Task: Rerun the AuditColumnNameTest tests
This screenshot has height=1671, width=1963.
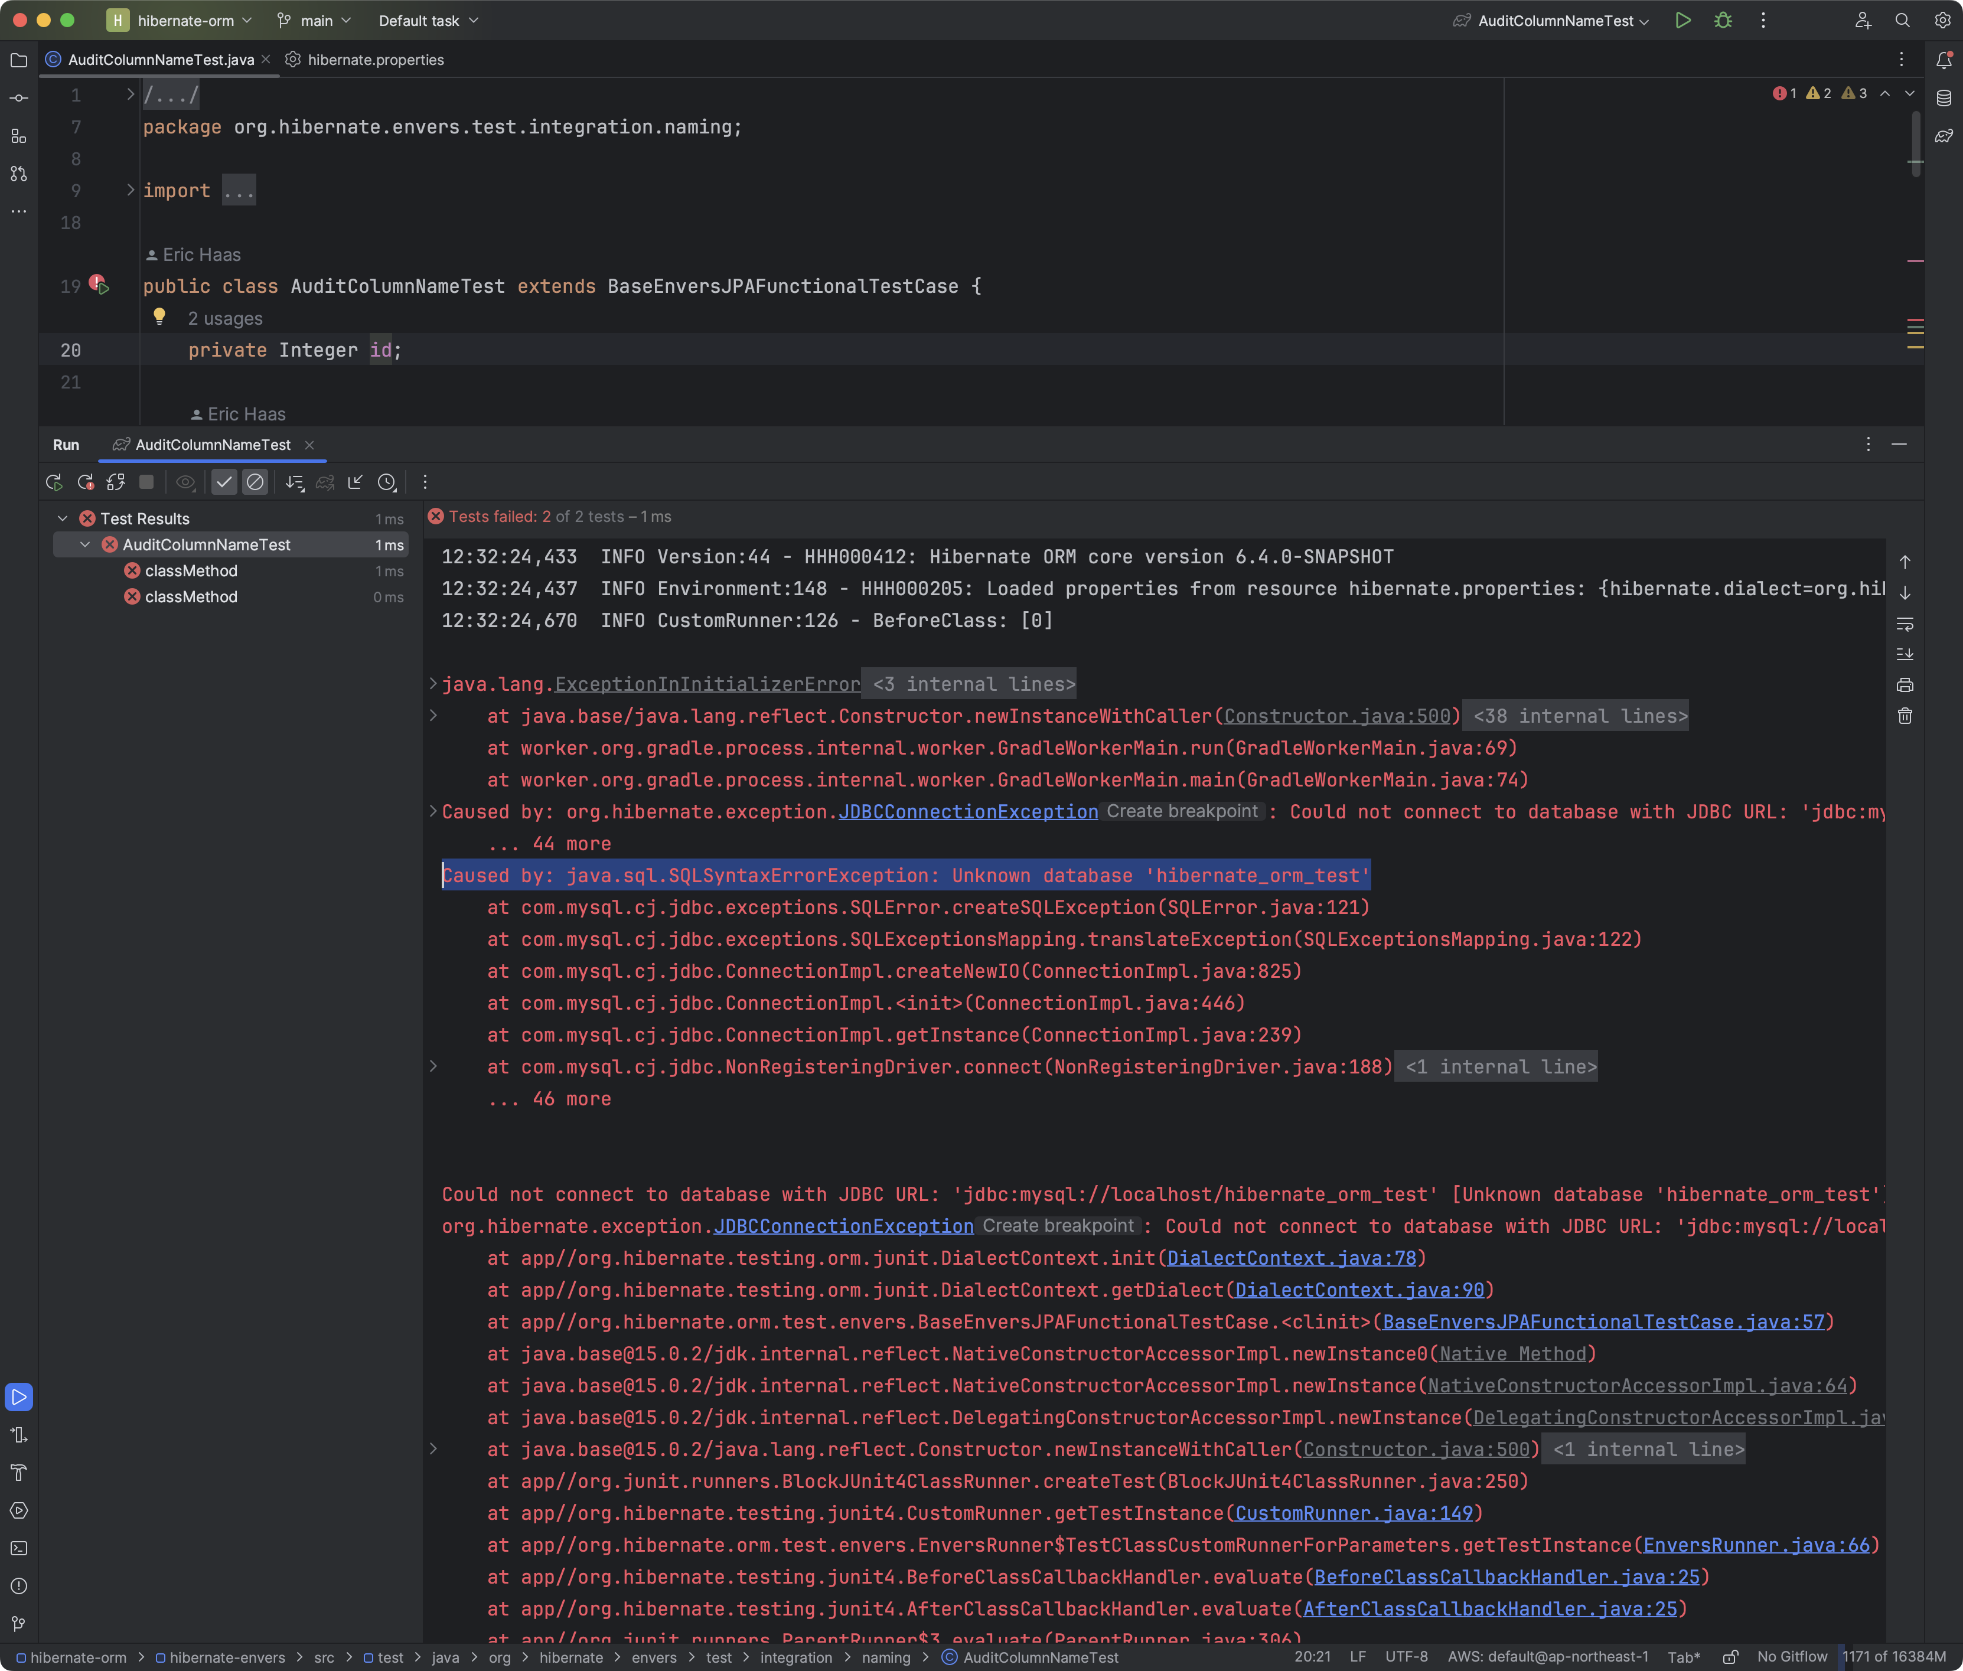Action: tap(54, 482)
